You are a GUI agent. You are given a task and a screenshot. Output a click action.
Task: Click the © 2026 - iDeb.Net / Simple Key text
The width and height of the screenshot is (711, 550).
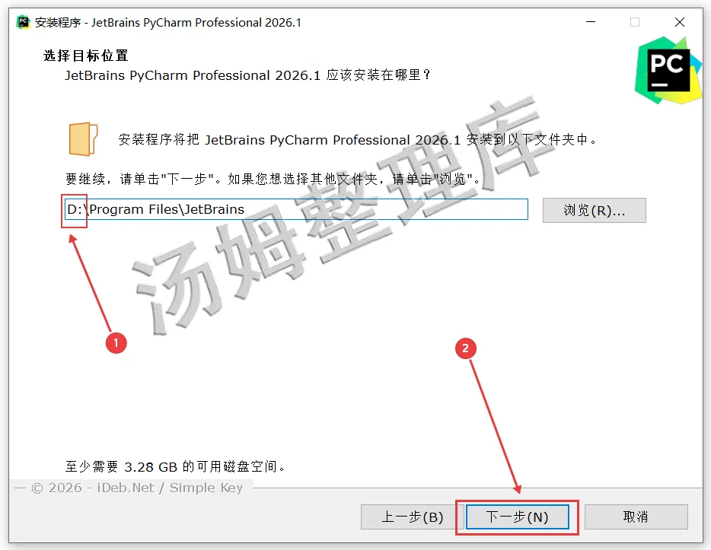coord(137,488)
